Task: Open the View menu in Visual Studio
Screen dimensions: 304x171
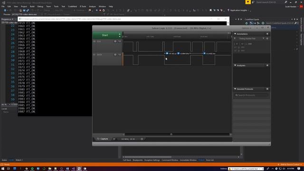Action: tap(16, 7)
